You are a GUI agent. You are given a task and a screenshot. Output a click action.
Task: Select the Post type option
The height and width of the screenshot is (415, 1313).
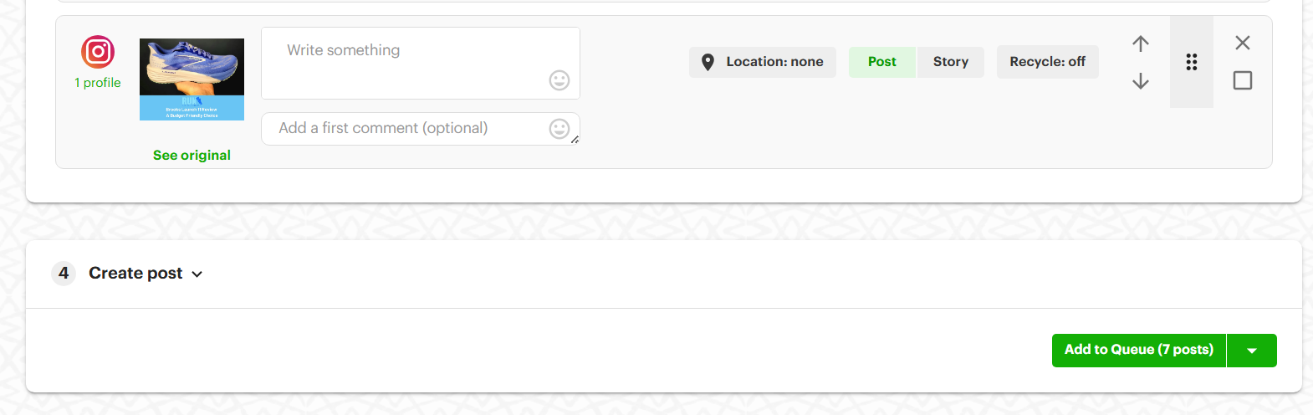(882, 62)
